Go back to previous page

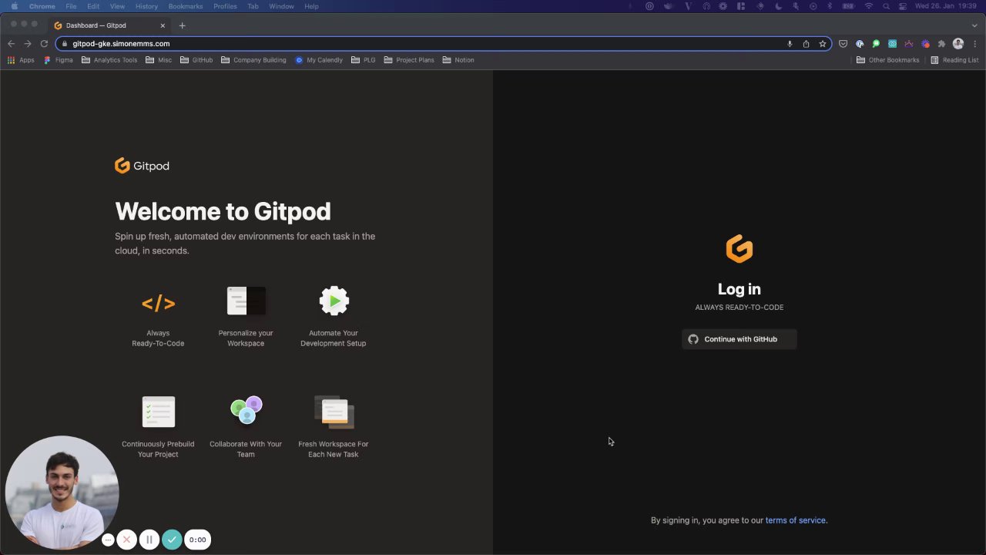coord(11,44)
